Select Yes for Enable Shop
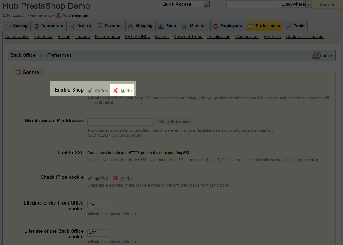 click(97, 91)
